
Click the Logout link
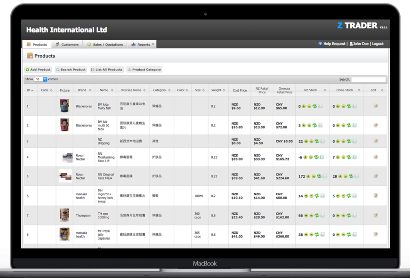coord(378,44)
